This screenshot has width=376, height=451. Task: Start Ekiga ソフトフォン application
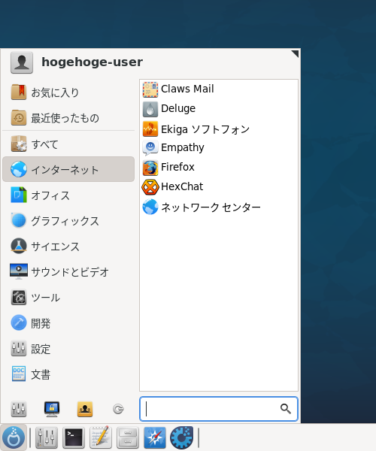point(219,129)
